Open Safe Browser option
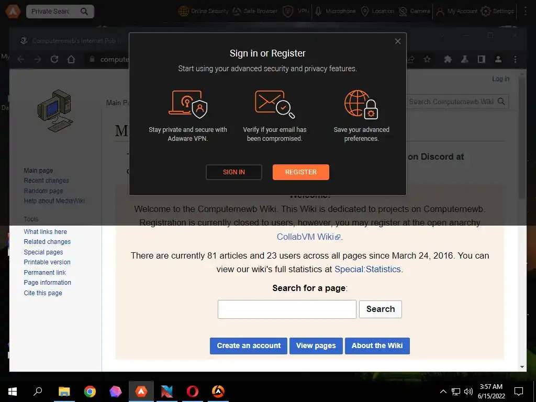Viewport: 536px width, 402px height. click(x=255, y=12)
